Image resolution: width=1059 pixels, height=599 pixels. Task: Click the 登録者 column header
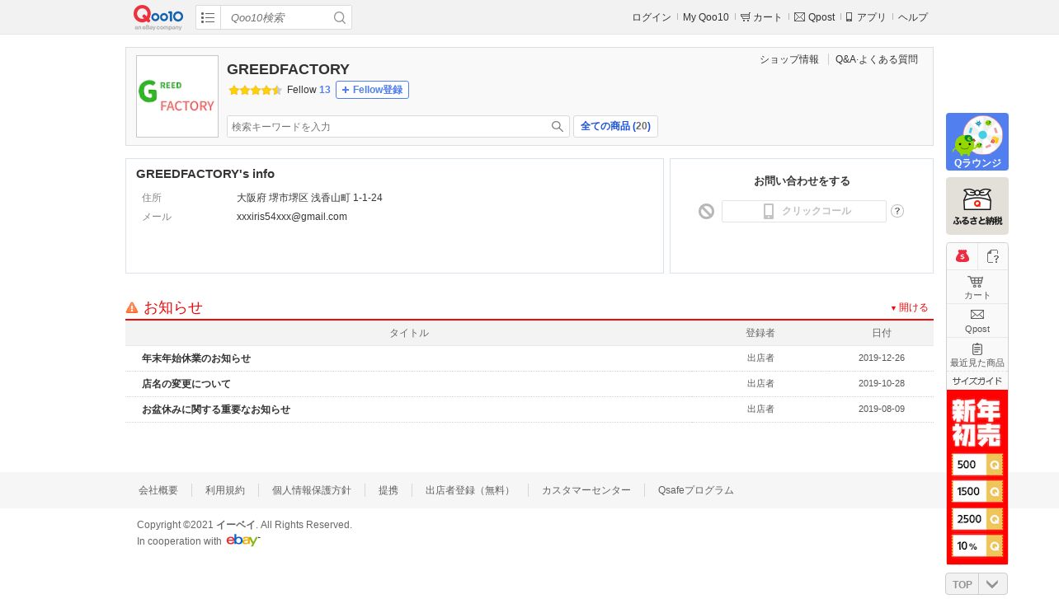pos(760,333)
